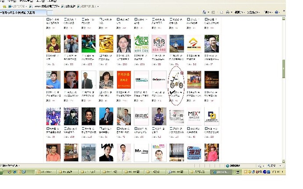Expand the dropdown arrow beside the printer icon
Screen dimensions: 303x189
pos(232,12)
